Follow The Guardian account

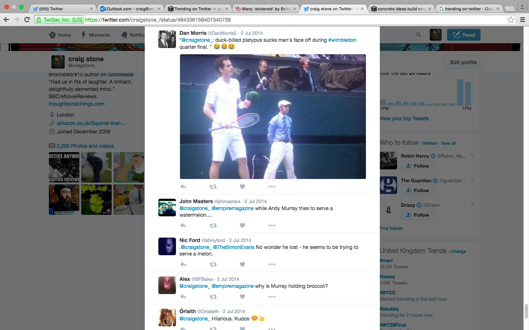[x=417, y=190]
